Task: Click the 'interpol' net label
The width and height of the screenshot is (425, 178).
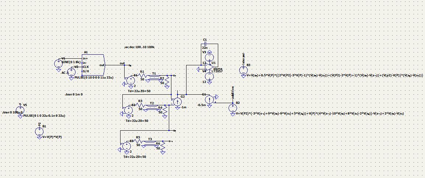Action: (x=243, y=59)
